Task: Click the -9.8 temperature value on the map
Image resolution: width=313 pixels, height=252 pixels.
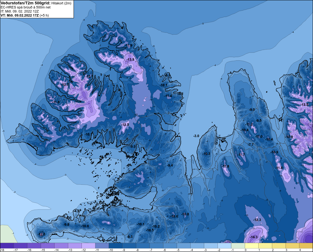Action: coord(66,224)
